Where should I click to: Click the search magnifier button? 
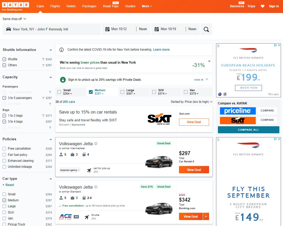[x=206, y=29]
